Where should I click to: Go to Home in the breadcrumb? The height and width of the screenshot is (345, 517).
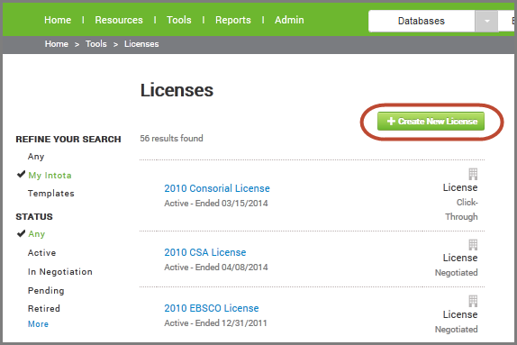coord(57,44)
